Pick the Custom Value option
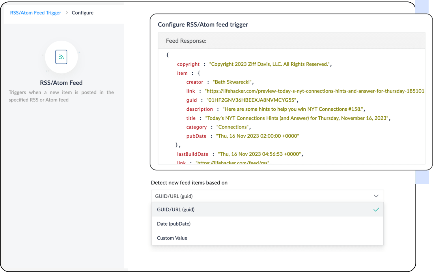The image size is (433, 272). click(172, 238)
